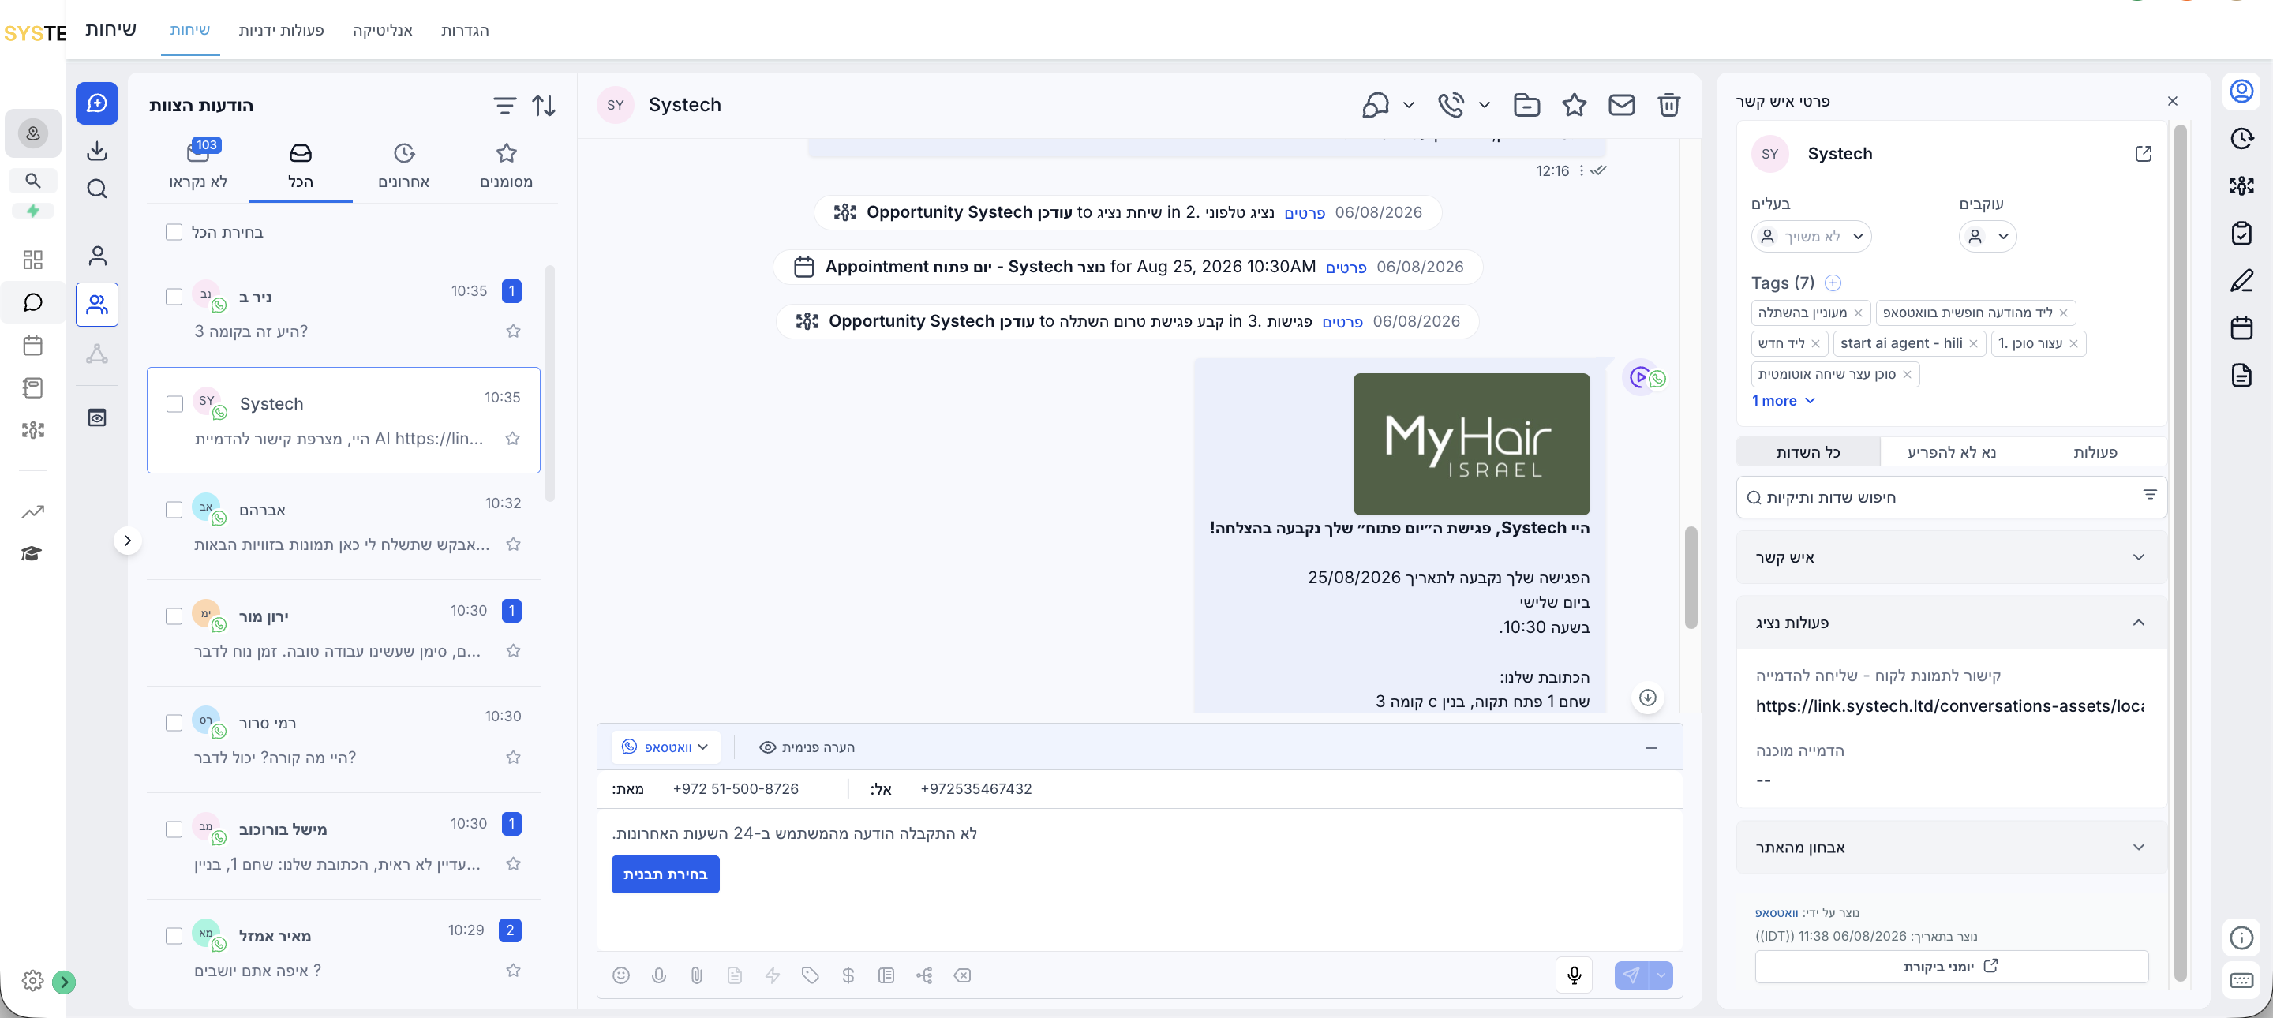The height and width of the screenshot is (1018, 2273).
Task: Select checkbox for מישל בורוכוב conversation
Action: (x=174, y=829)
